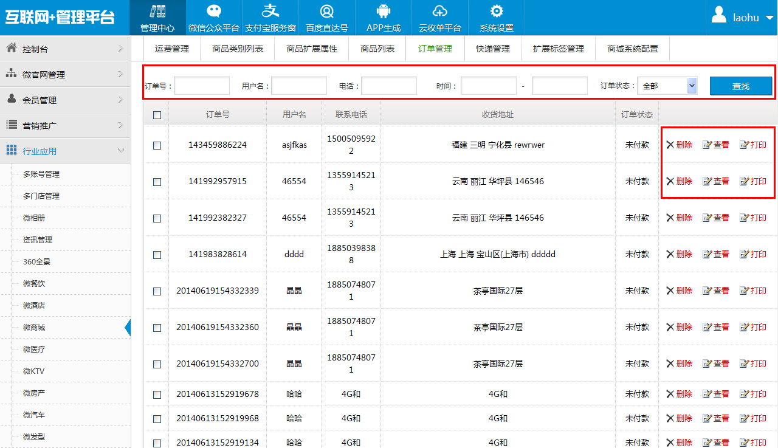View order 20140613152919968
Viewport: 778px width, 448px height.
pyautogui.click(x=716, y=418)
